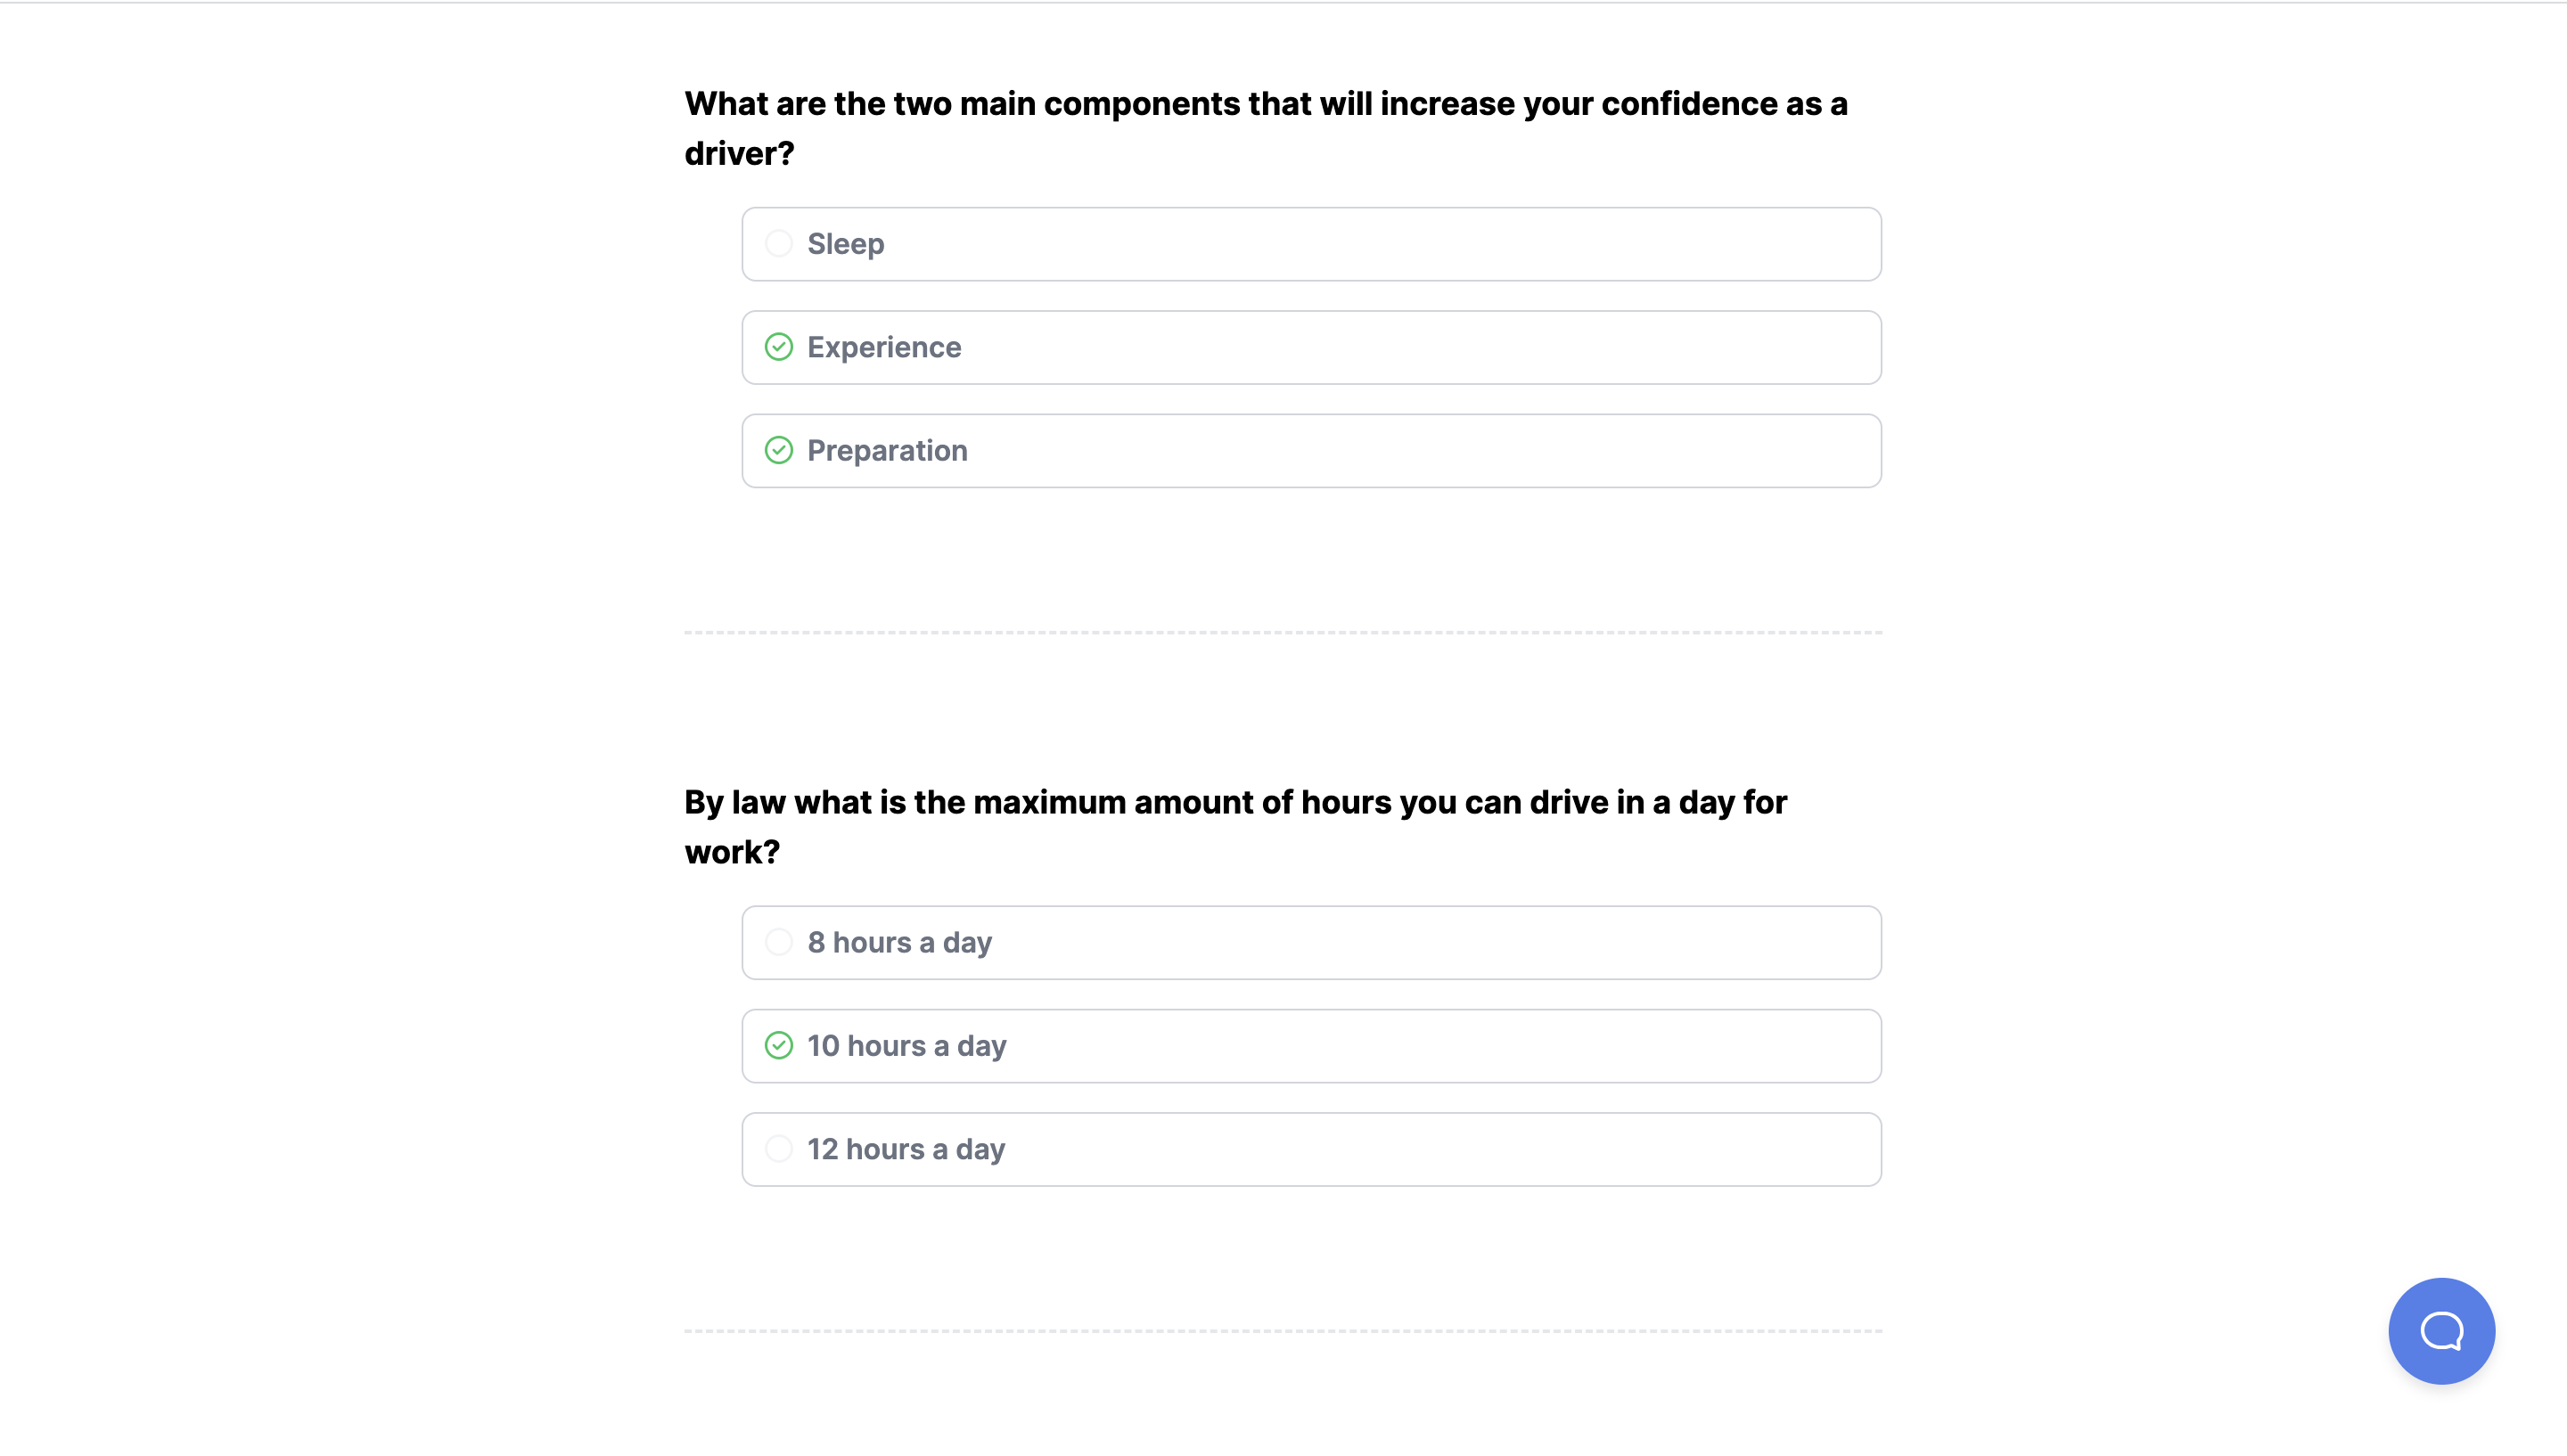The height and width of the screenshot is (1456, 2567).
Task: Click green checkmark beside 10 hours a day
Action: (778, 1046)
